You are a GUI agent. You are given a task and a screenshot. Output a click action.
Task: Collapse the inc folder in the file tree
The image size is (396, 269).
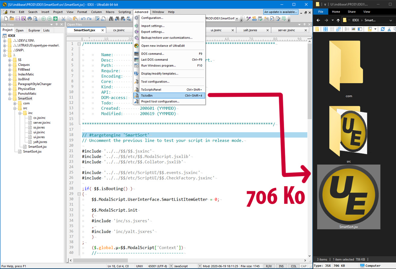click(20, 112)
